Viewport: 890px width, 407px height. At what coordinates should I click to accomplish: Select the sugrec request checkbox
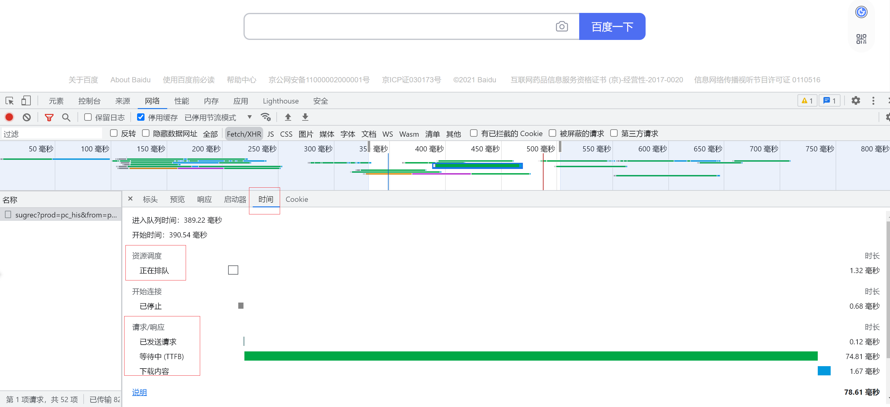tap(8, 214)
